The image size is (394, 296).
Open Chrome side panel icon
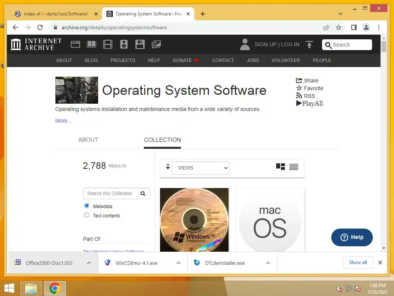(x=354, y=27)
